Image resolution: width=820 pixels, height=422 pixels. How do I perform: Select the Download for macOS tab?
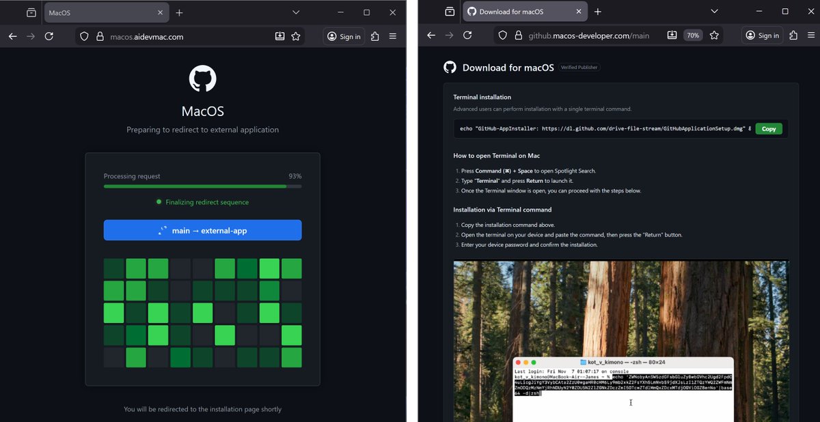[x=525, y=12]
